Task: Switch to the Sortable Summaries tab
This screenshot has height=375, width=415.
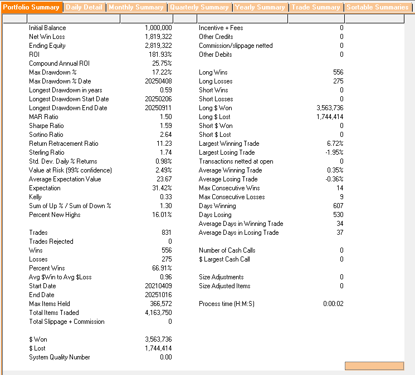Action: (378, 7)
